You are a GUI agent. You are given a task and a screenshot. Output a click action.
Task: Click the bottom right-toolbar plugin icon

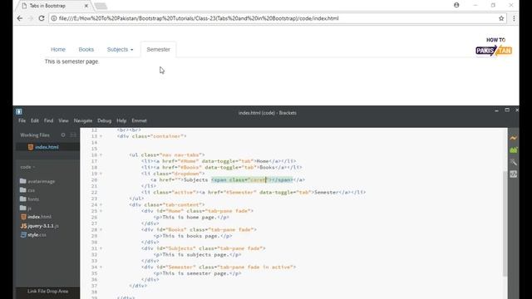coord(514,174)
